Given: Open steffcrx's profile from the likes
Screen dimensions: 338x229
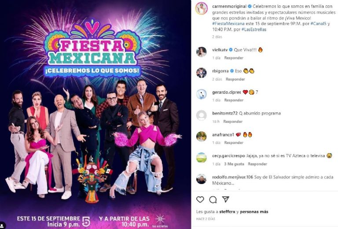Looking at the screenshot, I should point(227,212).
